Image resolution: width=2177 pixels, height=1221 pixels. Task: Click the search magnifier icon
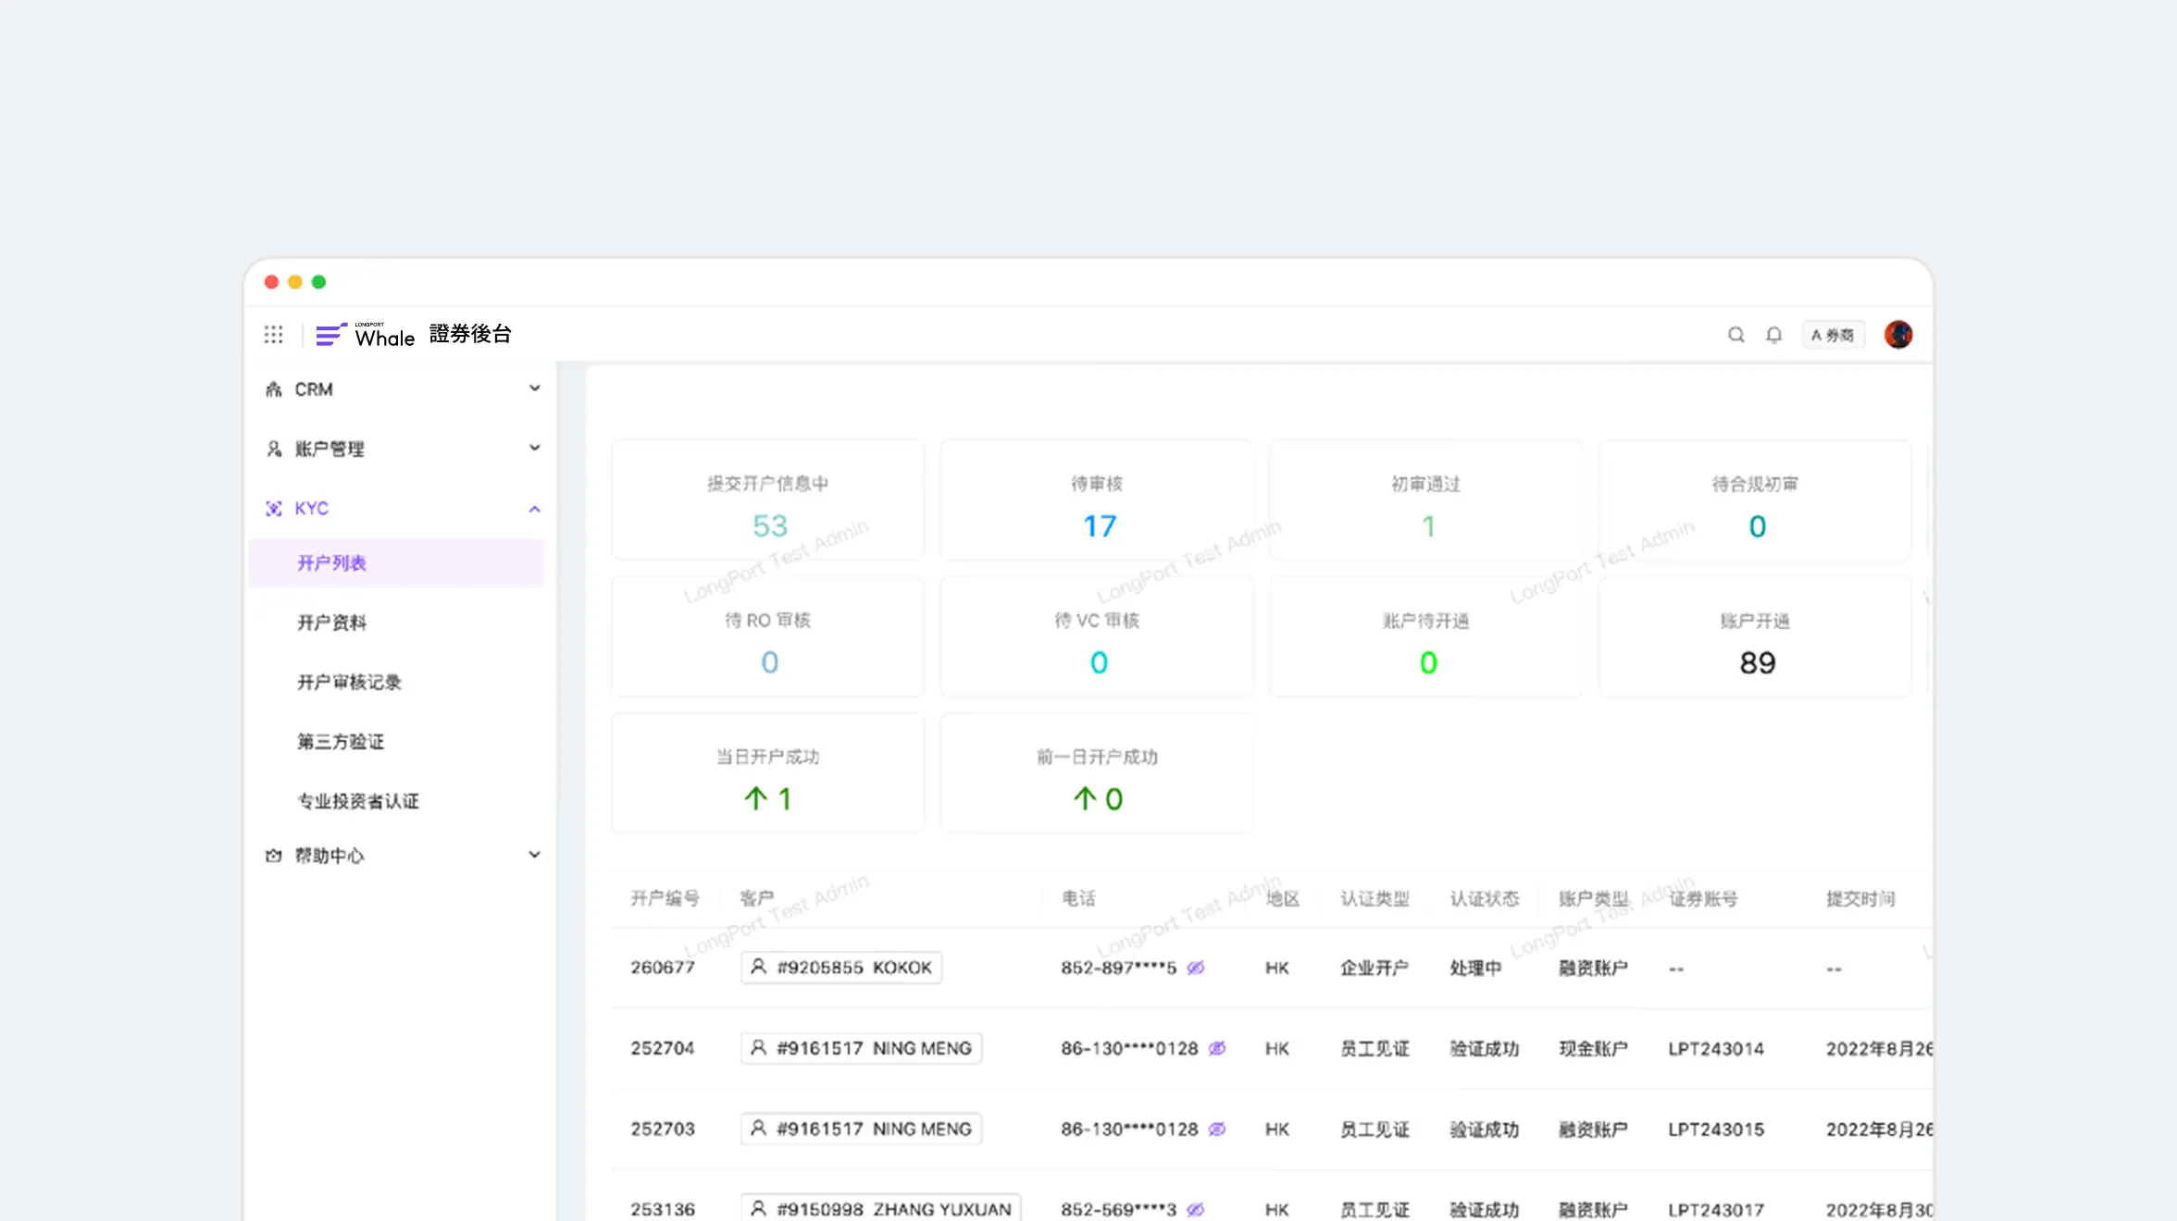point(1735,335)
